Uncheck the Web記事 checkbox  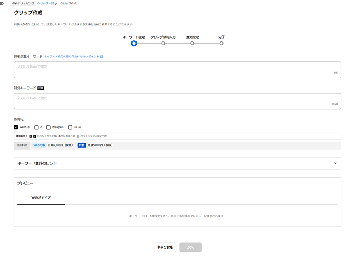[16, 127]
